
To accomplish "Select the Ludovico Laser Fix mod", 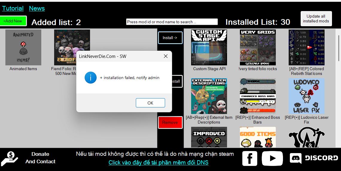I will tap(306, 96).
